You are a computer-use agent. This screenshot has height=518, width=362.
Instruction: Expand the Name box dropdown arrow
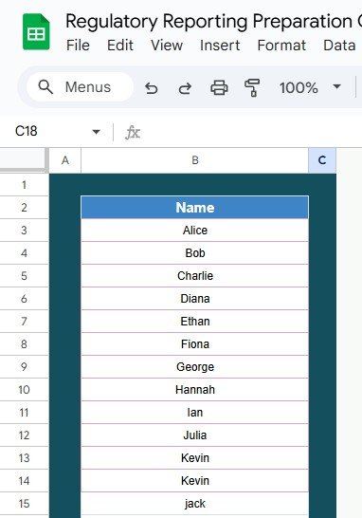[x=96, y=132]
